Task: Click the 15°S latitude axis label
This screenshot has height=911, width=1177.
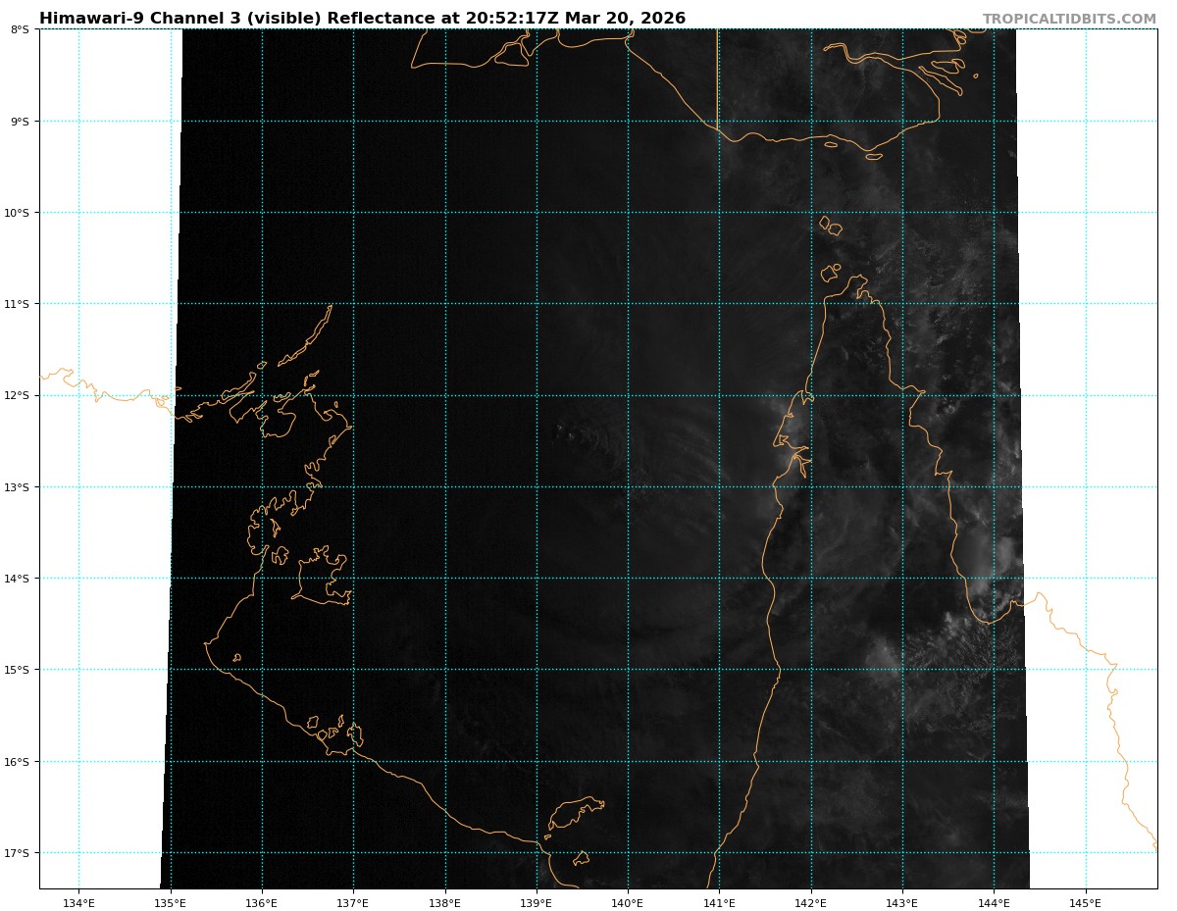Action: point(18,670)
